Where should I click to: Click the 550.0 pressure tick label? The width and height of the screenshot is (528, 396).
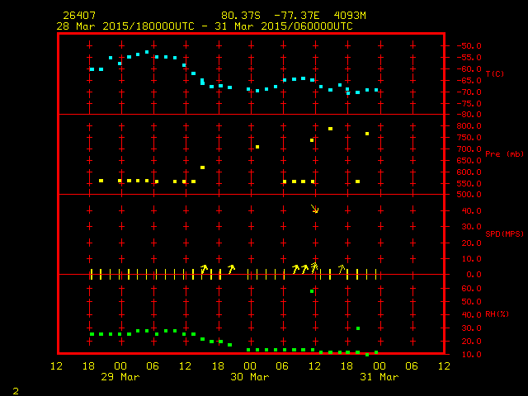[469, 183]
